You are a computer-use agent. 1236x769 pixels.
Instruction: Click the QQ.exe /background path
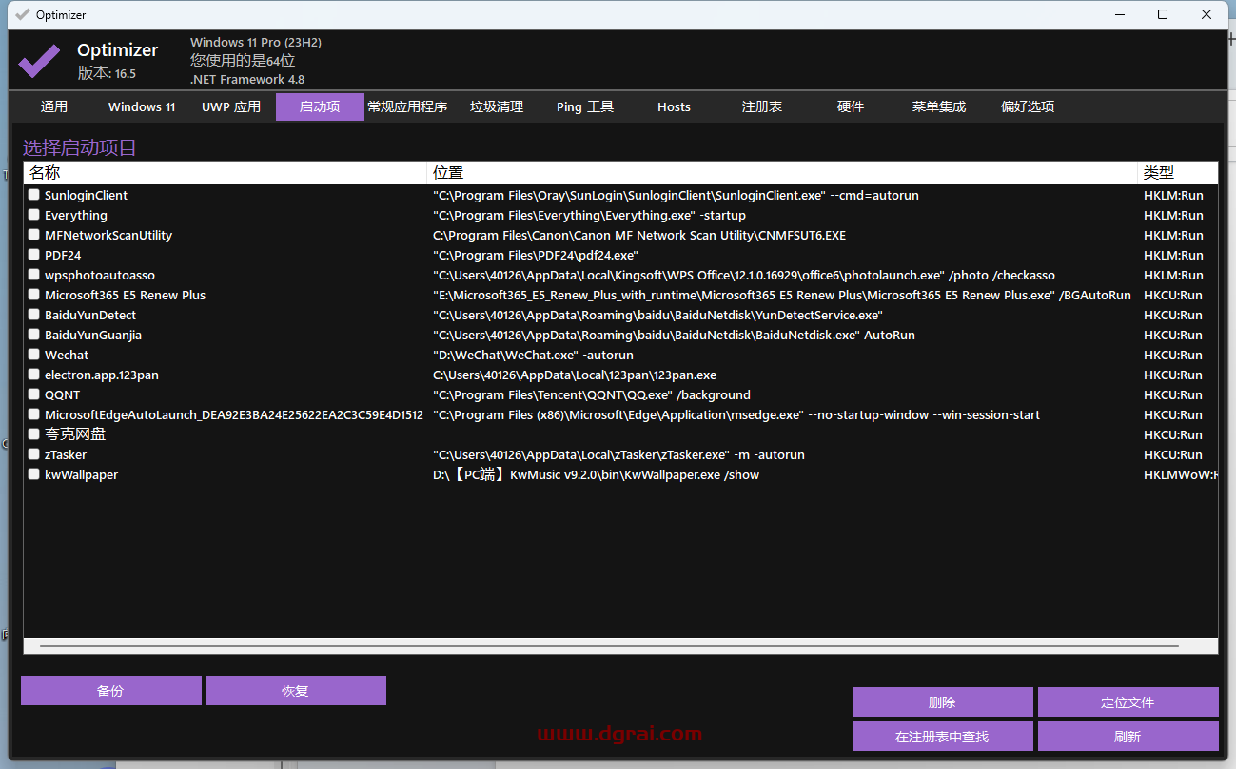tap(592, 394)
